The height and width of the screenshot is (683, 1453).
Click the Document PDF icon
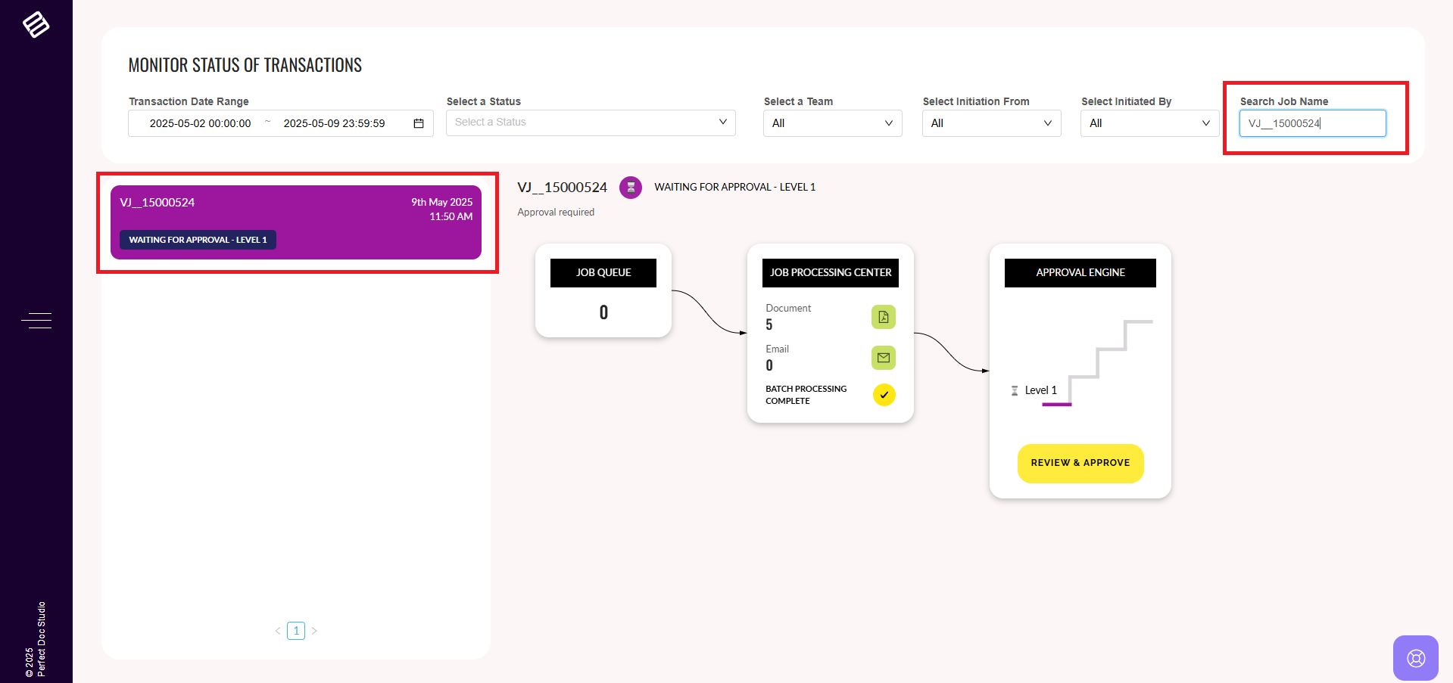883,317
